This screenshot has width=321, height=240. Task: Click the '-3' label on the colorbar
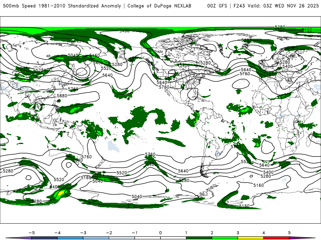tap(83, 233)
